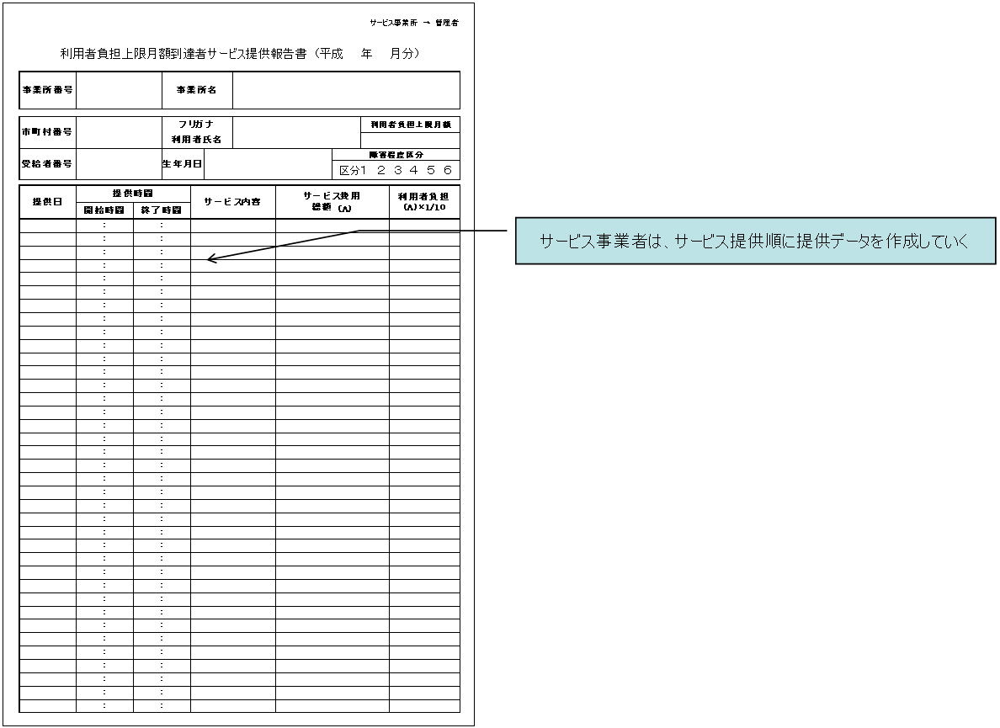This screenshot has height=728, width=1000.
Task: Click the 利用者負担 (A)×1/10 column header
Action: point(424,202)
